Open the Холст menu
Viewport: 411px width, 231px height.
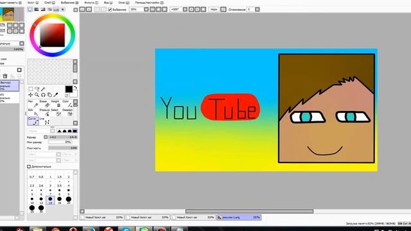coord(33,3)
